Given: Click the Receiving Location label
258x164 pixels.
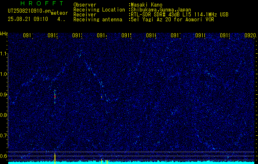Looking at the screenshot, I should click(99, 10).
